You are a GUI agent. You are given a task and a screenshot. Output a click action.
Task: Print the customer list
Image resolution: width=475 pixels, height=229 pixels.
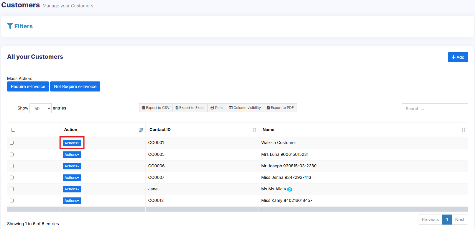coord(217,108)
